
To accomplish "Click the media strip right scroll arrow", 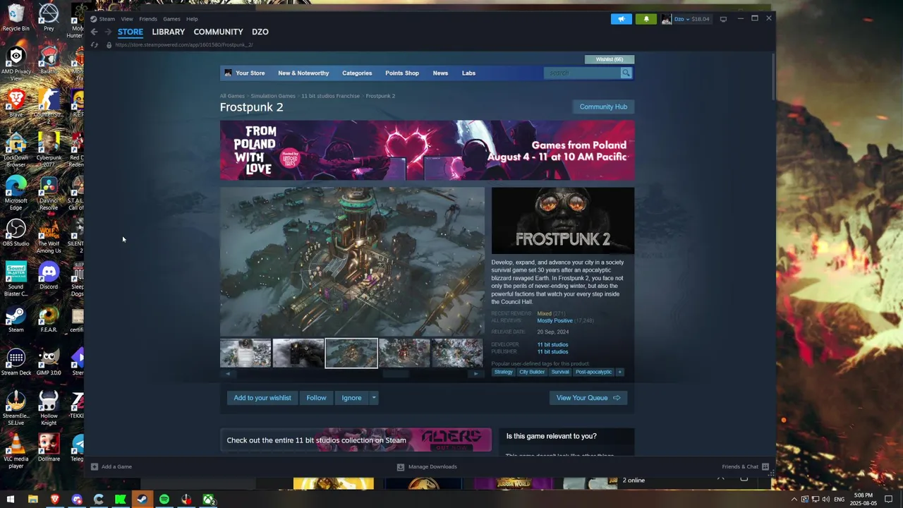I will (475, 374).
